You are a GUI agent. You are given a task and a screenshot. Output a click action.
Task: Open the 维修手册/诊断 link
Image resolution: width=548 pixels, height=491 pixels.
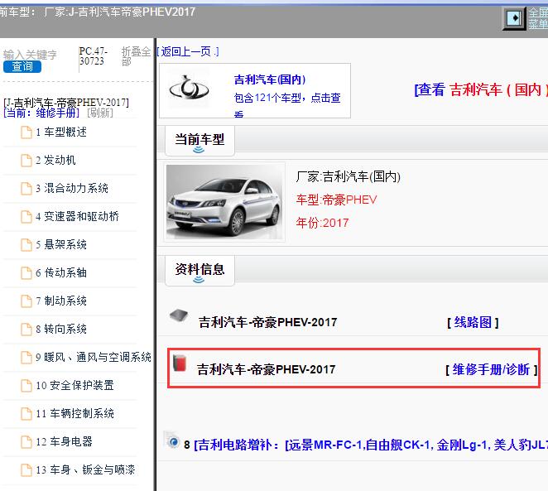click(x=492, y=369)
